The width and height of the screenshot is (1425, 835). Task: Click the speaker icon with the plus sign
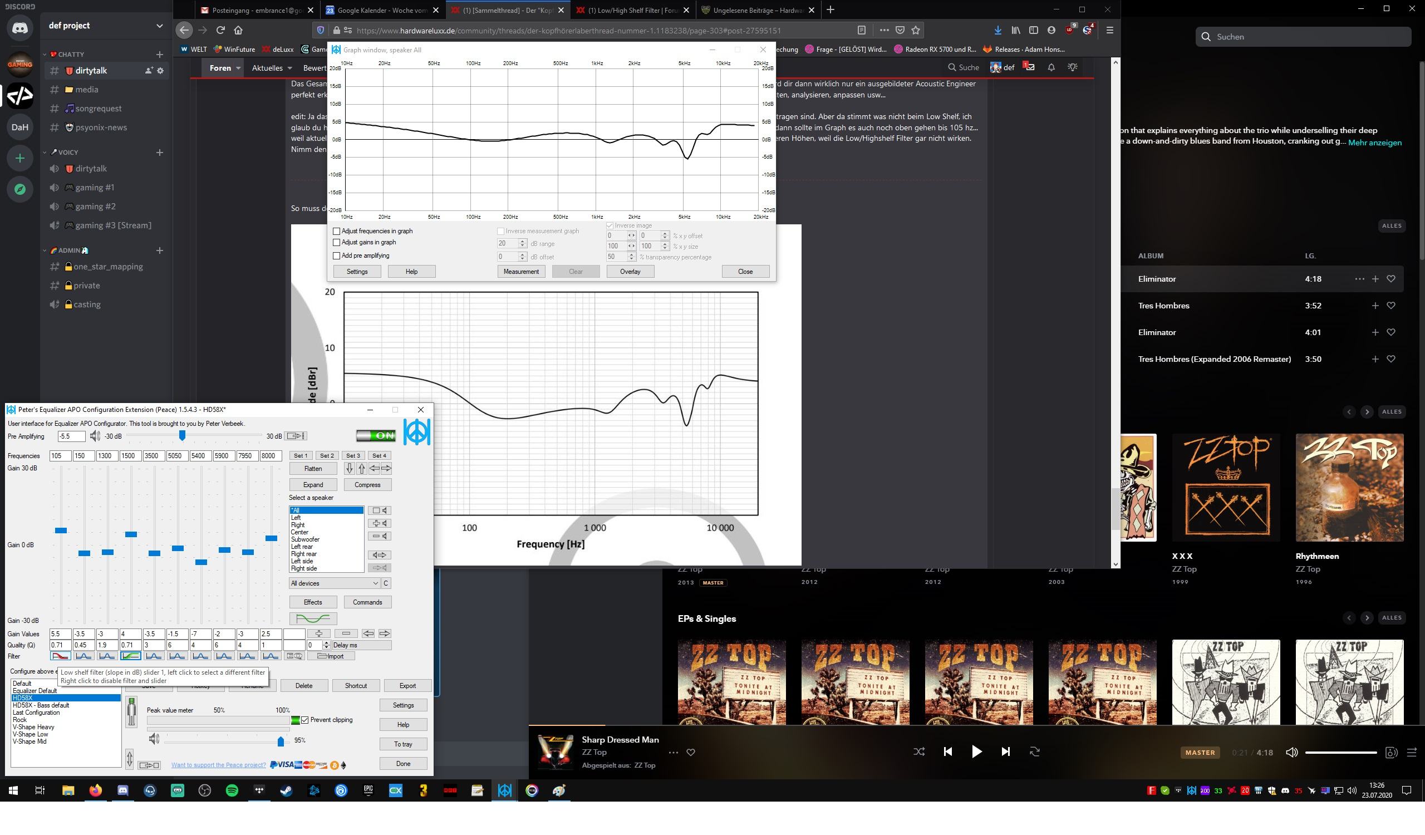pyautogui.click(x=380, y=523)
